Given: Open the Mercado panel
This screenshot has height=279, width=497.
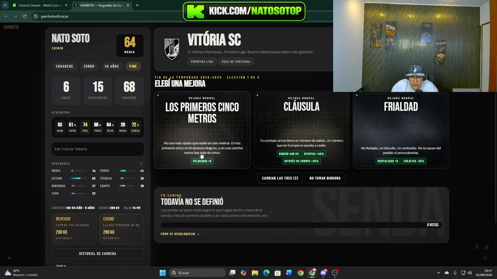Looking at the screenshot, I should click(74, 229).
